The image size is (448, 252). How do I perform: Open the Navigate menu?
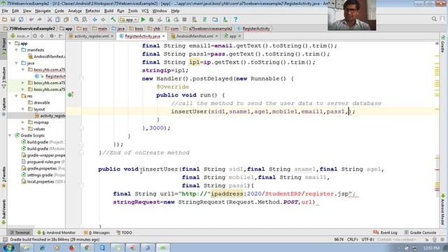click(43, 11)
